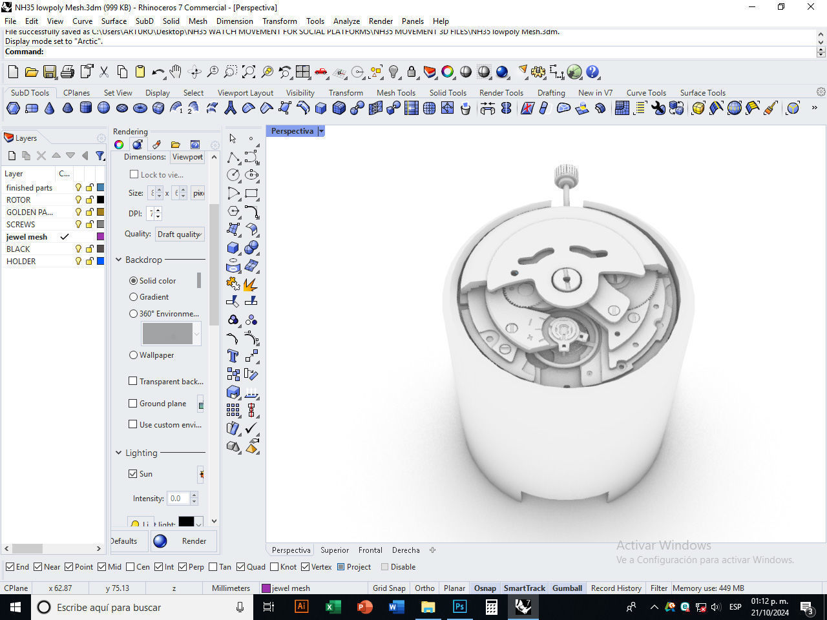Click the New layer icon in Layers panel

coord(12,156)
